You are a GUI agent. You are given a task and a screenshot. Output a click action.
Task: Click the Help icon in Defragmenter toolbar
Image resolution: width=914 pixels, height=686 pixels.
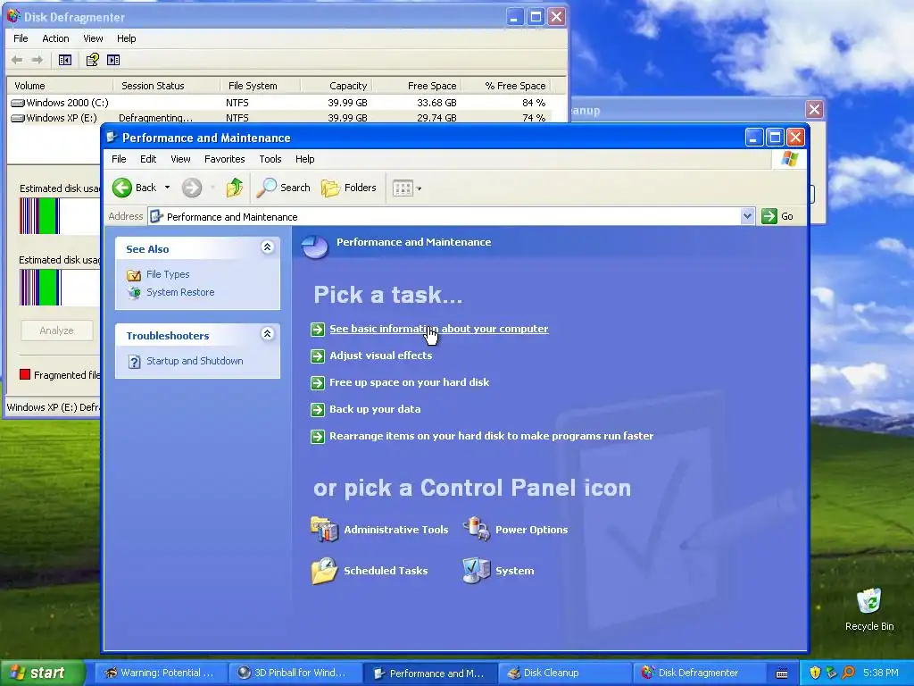(93, 60)
